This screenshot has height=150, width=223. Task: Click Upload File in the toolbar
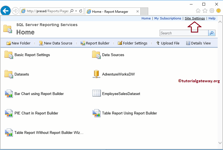click(168, 43)
